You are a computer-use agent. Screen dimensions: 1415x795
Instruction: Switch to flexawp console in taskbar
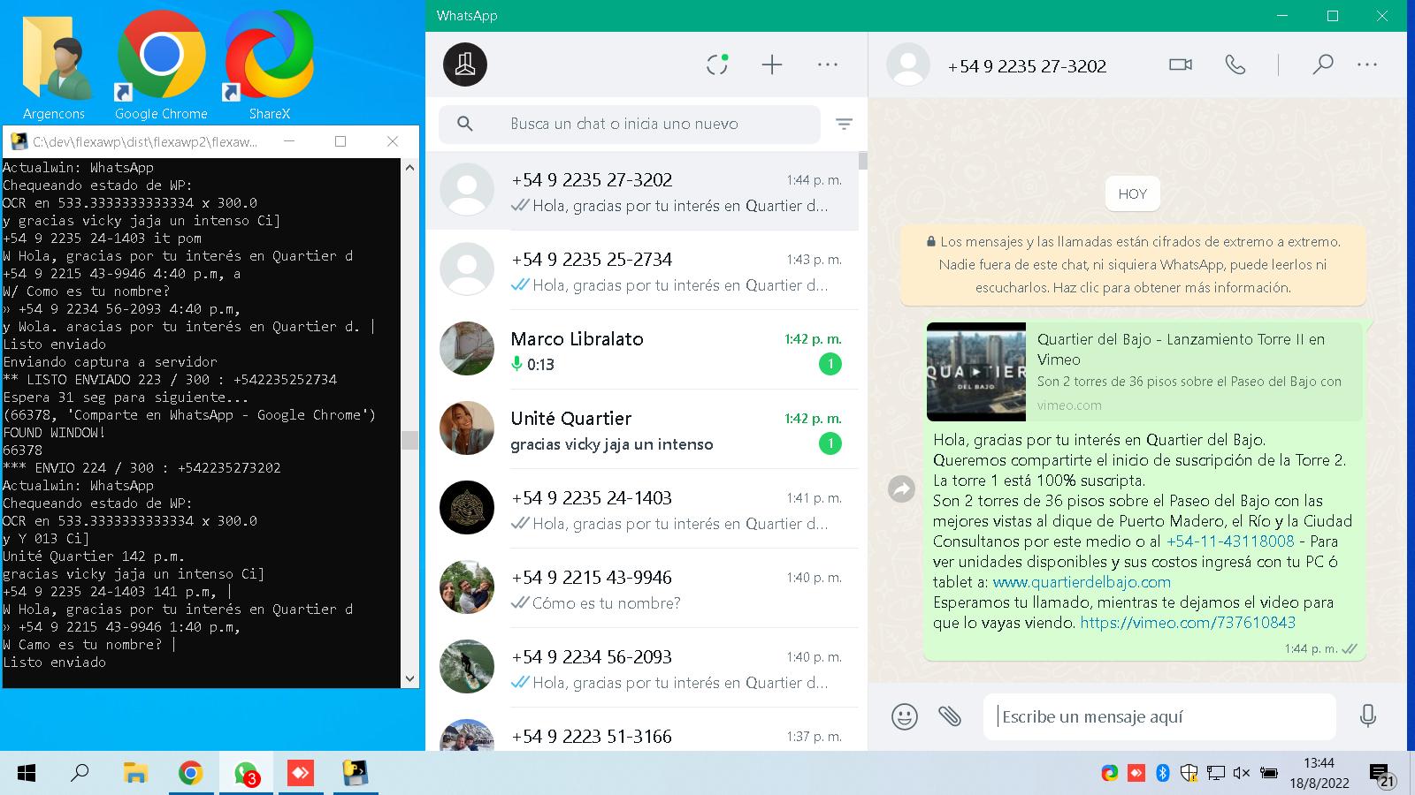pos(356,774)
